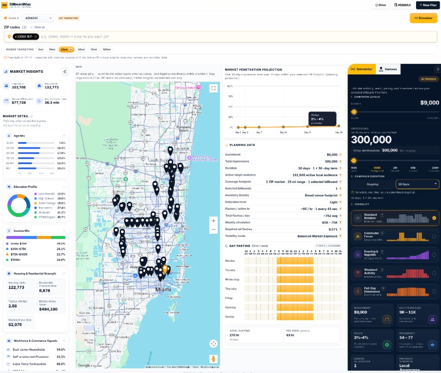
Task: Click the Market Detail info icon
Action: point(31,116)
